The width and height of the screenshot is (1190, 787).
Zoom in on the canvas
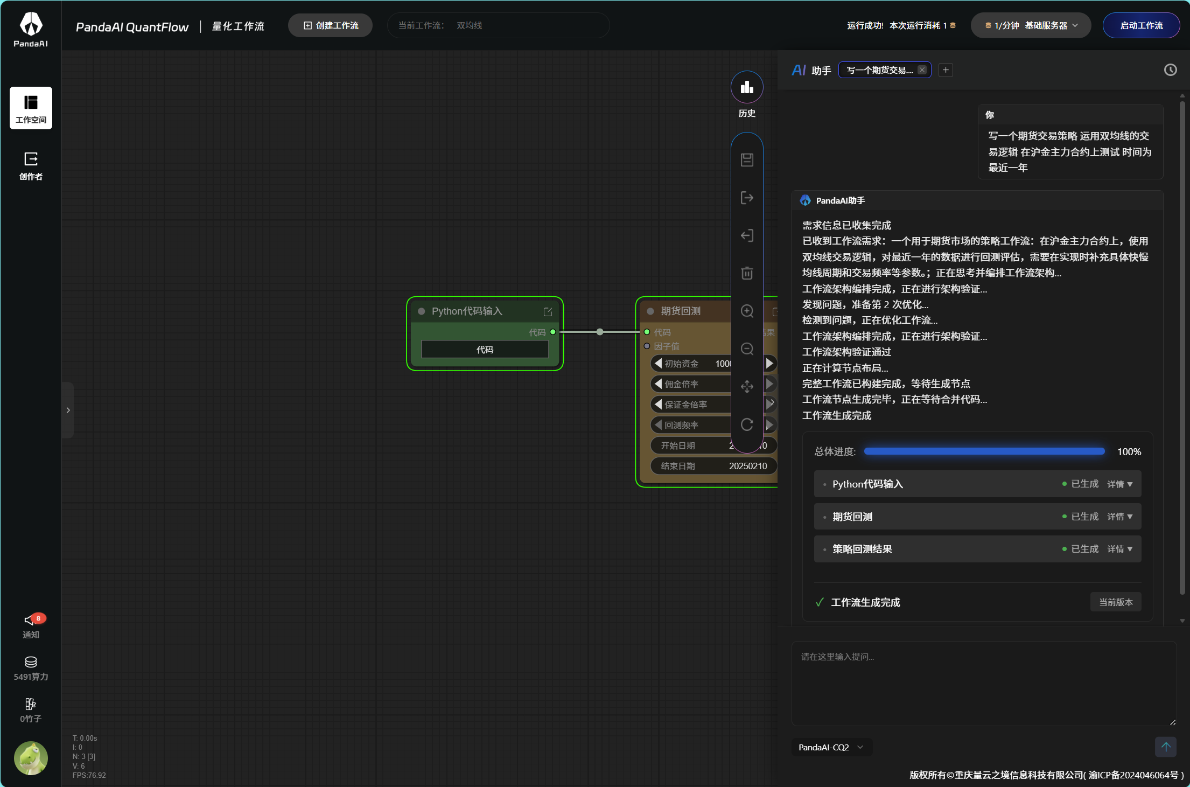(x=747, y=311)
